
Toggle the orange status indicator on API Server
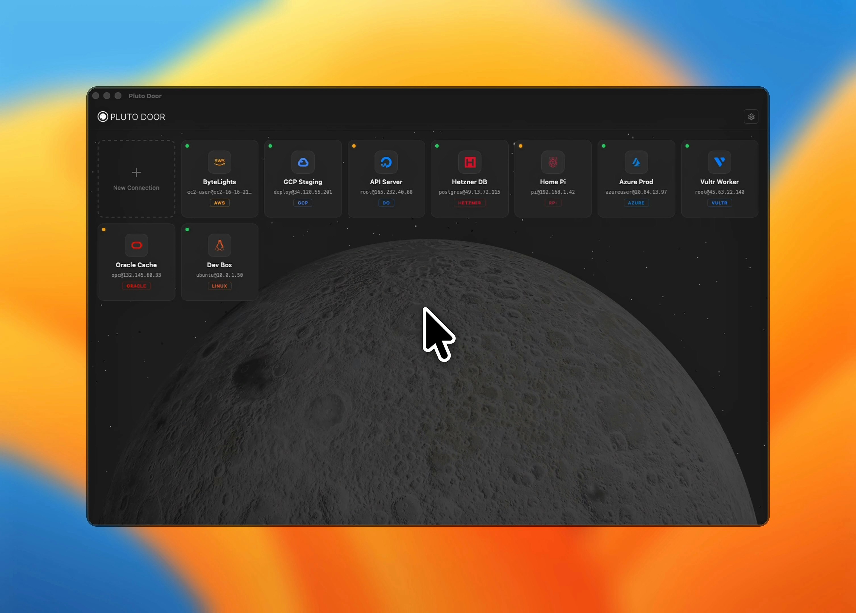[354, 146]
